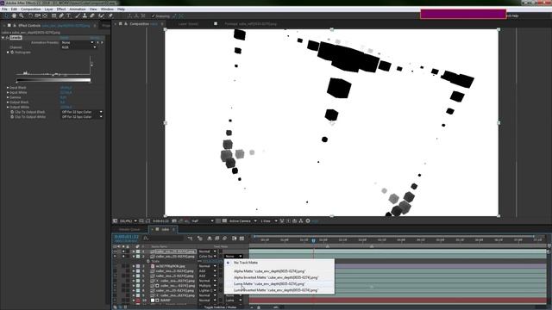
Task: Choose the Luma Inverted Matte option
Action: 276,290
